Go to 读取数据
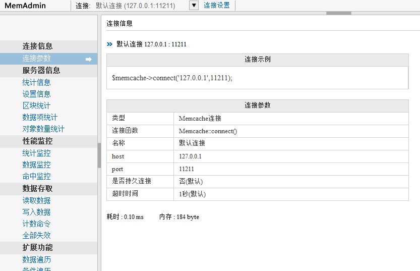The width and height of the screenshot is (420, 271). click(x=36, y=200)
